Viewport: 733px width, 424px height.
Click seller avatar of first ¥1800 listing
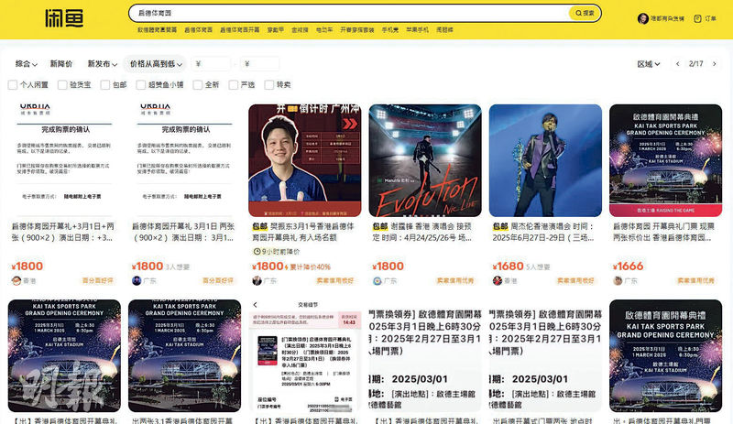(x=16, y=281)
